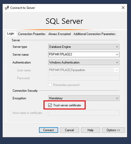
Task: Click the Cancel button
Action: (69, 130)
